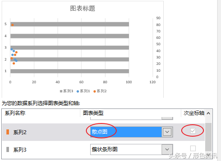Click the 图表类型 column header

(93, 113)
